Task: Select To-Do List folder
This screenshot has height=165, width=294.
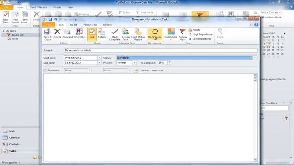Action: [x=17, y=35]
